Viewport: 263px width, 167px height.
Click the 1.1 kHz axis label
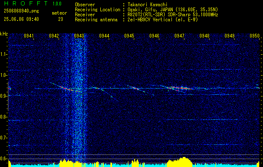3,54
